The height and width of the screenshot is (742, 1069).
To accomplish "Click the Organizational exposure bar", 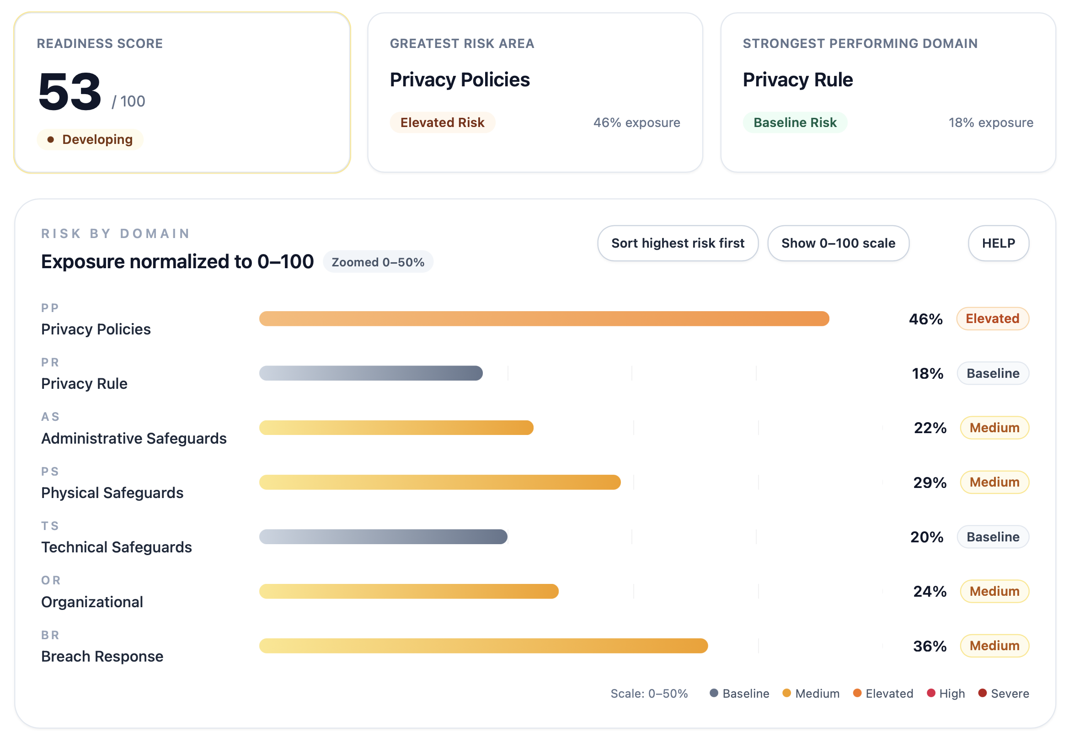I will coord(408,591).
